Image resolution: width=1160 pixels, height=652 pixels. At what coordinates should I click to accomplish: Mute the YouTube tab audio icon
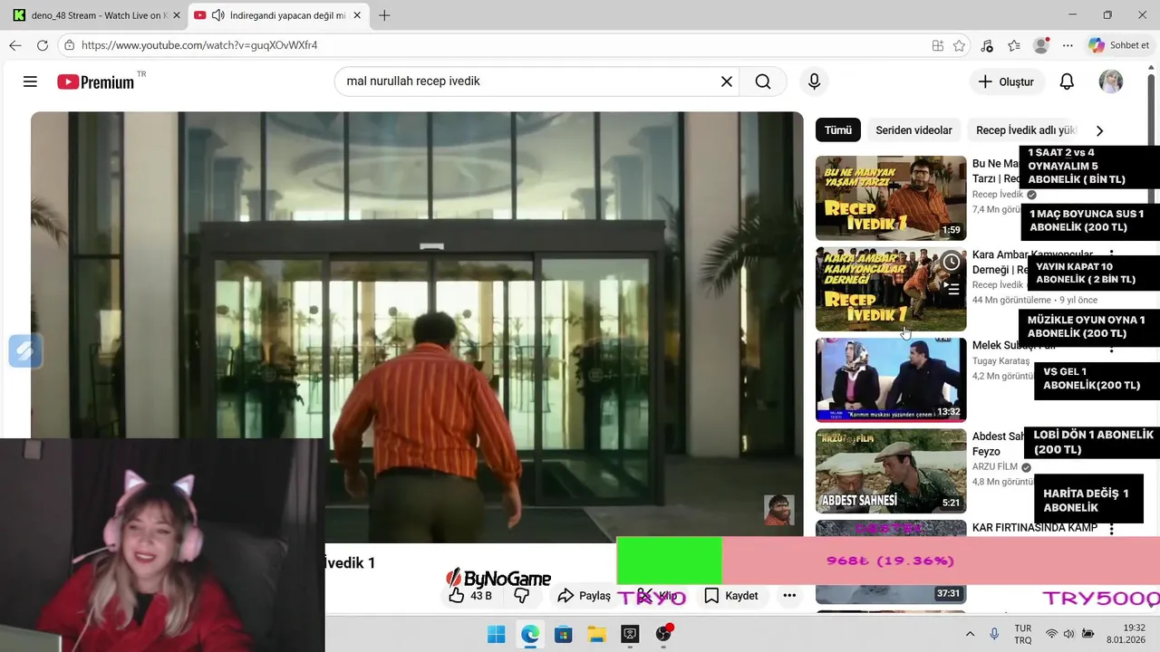tap(217, 15)
